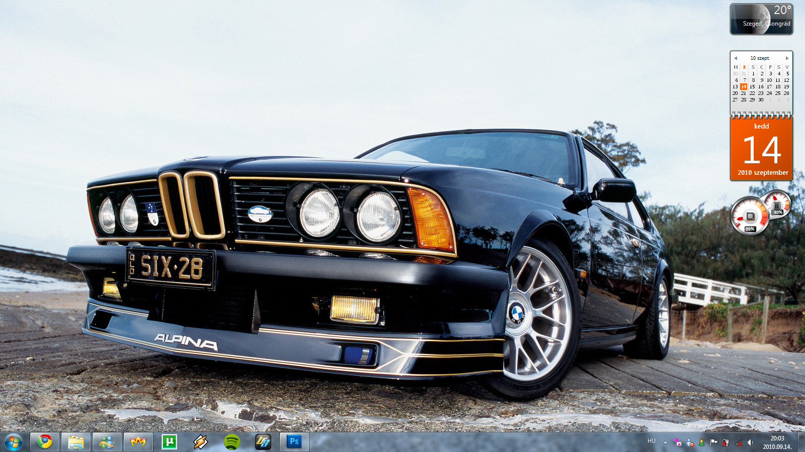The image size is (805, 452).
Task: Go to next month in calendar gadget
Action: pyautogui.click(x=787, y=58)
